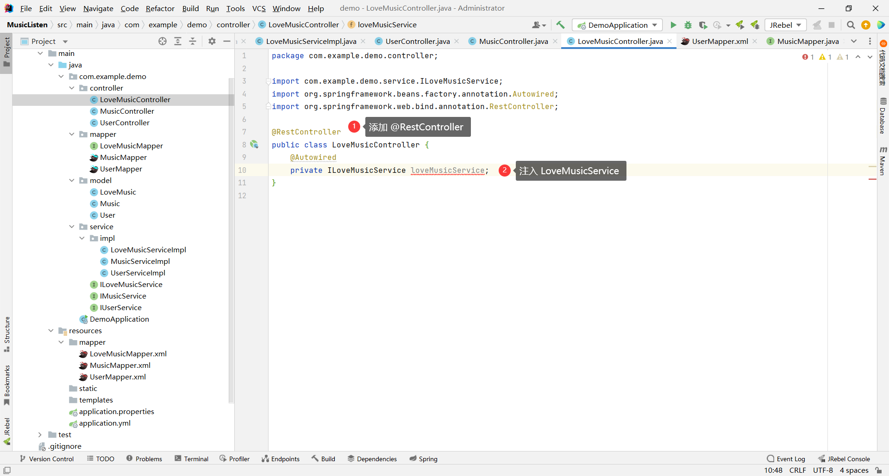
Task: Run DemoApplication with the green play icon
Action: coord(673,25)
